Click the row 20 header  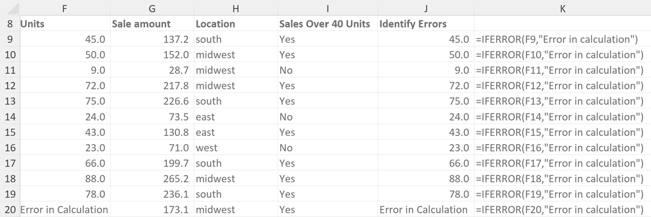tap(9, 210)
